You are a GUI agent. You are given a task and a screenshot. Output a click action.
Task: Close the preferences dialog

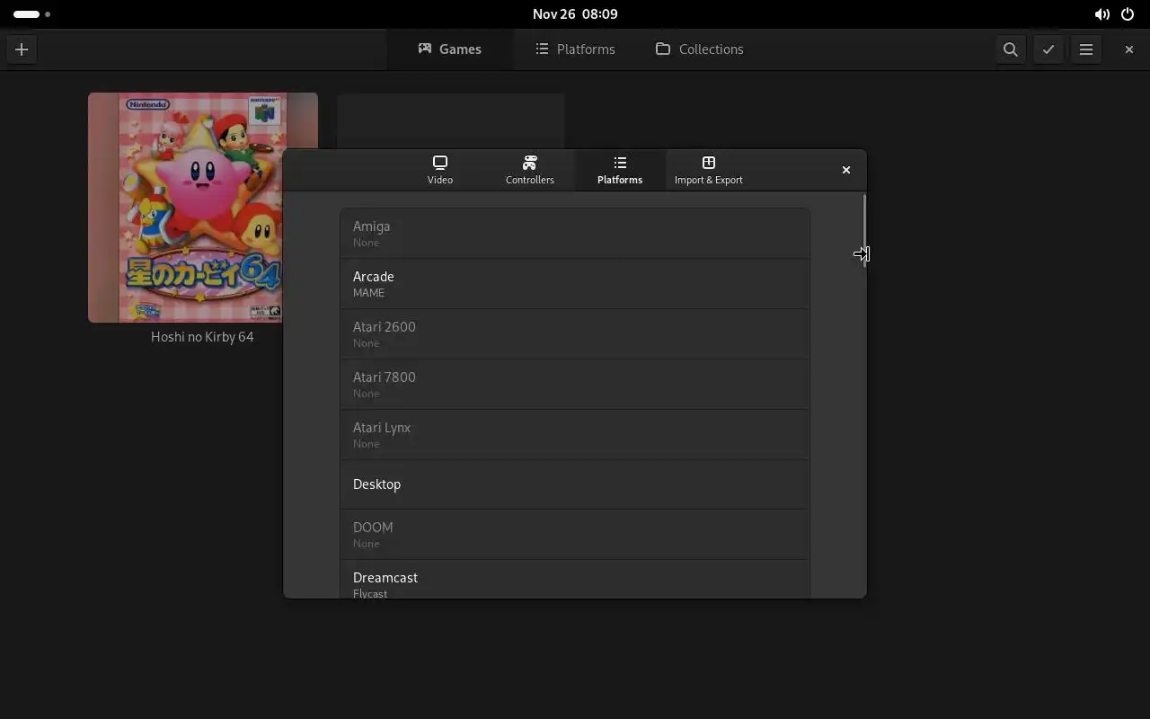(845, 170)
